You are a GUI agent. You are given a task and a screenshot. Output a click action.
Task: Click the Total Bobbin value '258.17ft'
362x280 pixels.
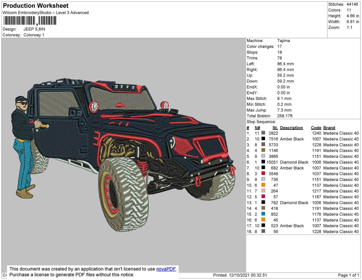(285, 116)
